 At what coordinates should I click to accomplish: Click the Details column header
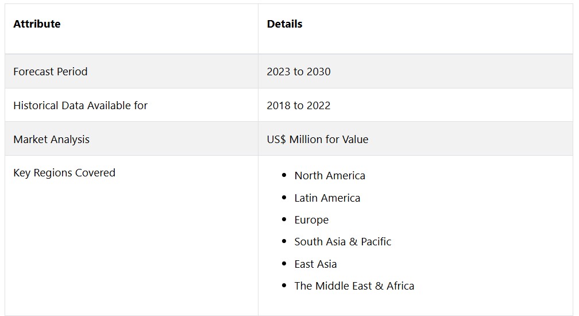point(284,24)
